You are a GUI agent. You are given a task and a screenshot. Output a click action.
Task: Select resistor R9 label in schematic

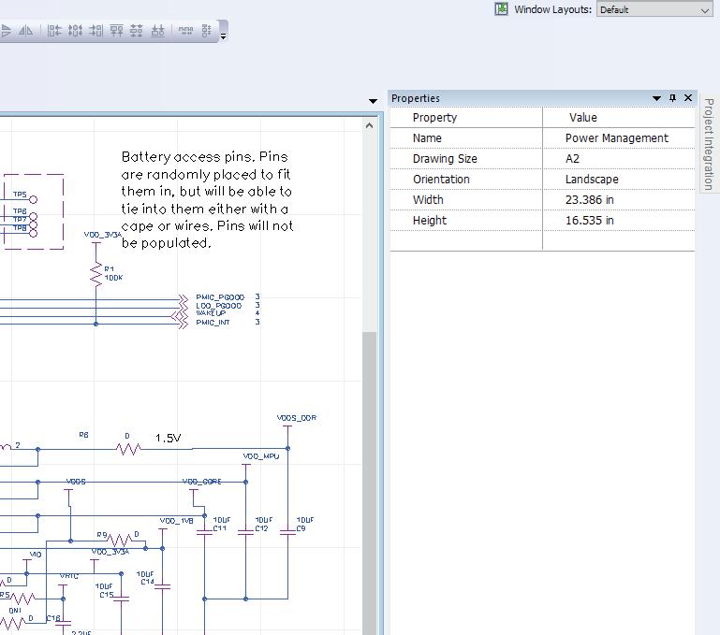pos(102,535)
